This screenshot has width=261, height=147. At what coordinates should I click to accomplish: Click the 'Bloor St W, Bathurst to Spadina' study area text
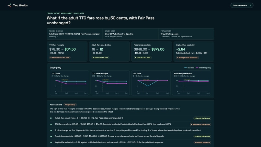(x=119, y=34)
